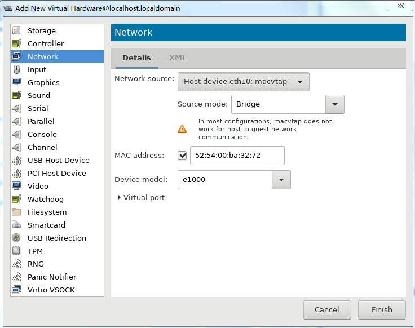Pick the Input mouse icon
The image size is (415, 328).
click(16, 69)
